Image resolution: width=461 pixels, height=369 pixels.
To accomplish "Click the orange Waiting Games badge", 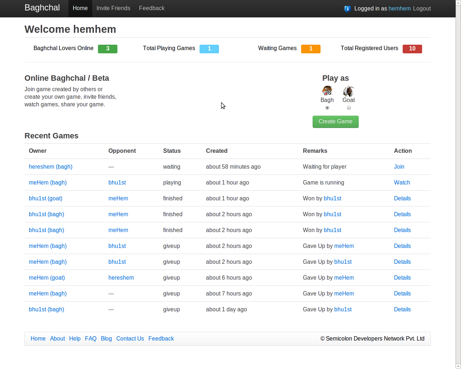I will coord(311,49).
